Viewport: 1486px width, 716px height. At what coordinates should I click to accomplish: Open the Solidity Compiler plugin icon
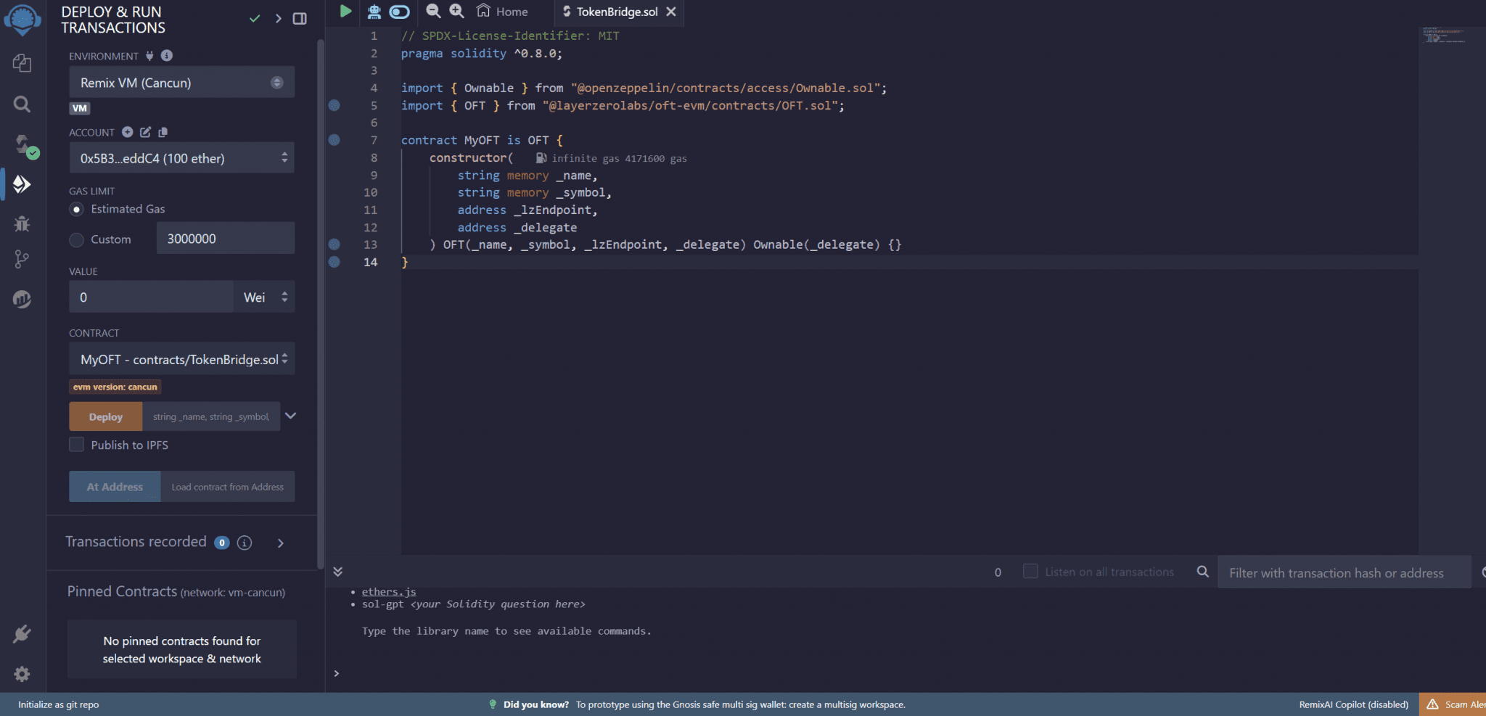(23, 144)
